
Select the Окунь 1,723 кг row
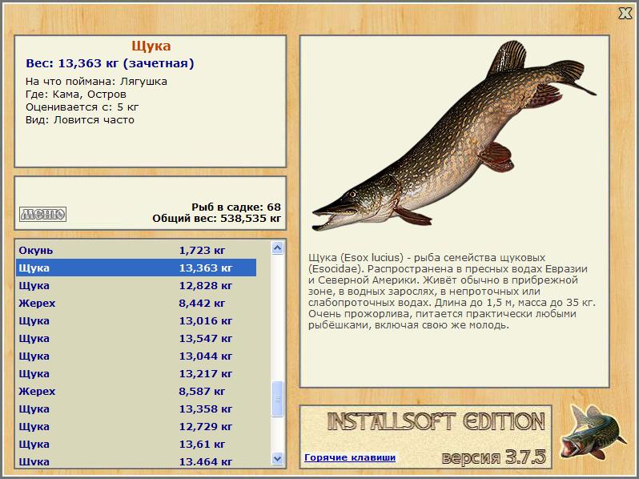[x=136, y=250]
